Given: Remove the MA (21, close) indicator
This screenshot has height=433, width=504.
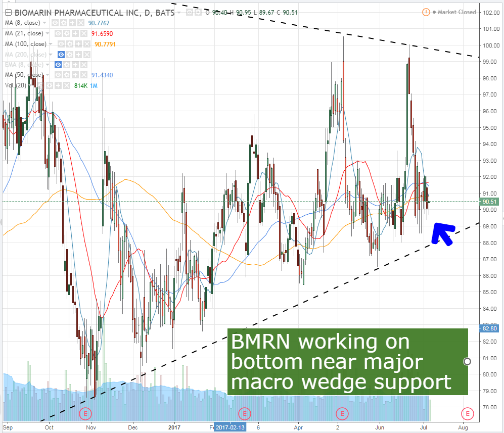Looking at the screenshot, I should 84,33.
